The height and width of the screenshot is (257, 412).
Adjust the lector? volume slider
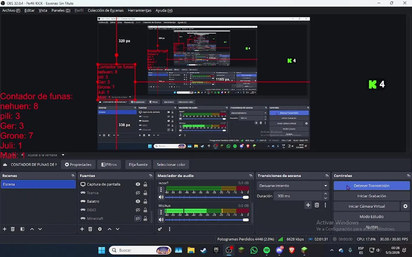(x=207, y=197)
